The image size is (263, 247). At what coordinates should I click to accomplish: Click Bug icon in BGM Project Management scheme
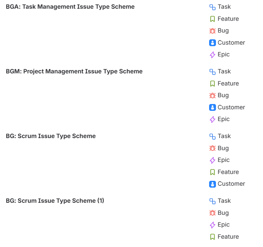click(x=213, y=96)
